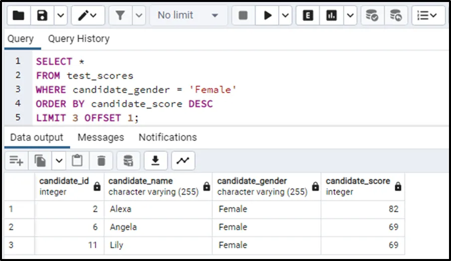Switch to the Messages tab
The image size is (451, 261).
coord(101,137)
